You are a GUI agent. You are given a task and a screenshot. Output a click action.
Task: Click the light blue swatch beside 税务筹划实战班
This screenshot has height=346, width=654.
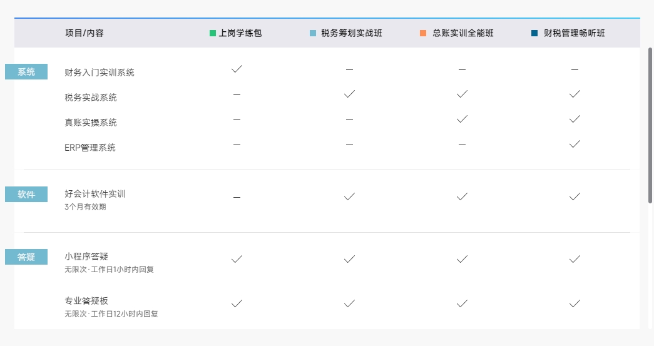pos(313,33)
